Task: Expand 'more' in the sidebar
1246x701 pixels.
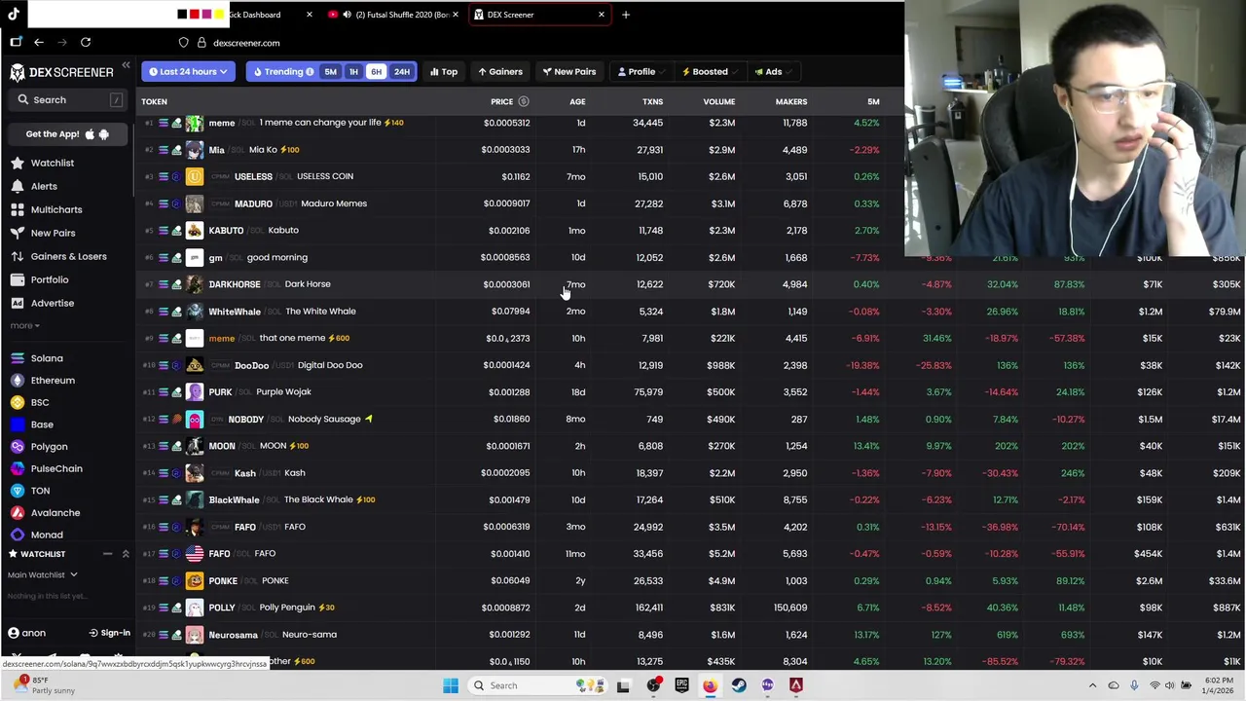Action: click(x=24, y=325)
